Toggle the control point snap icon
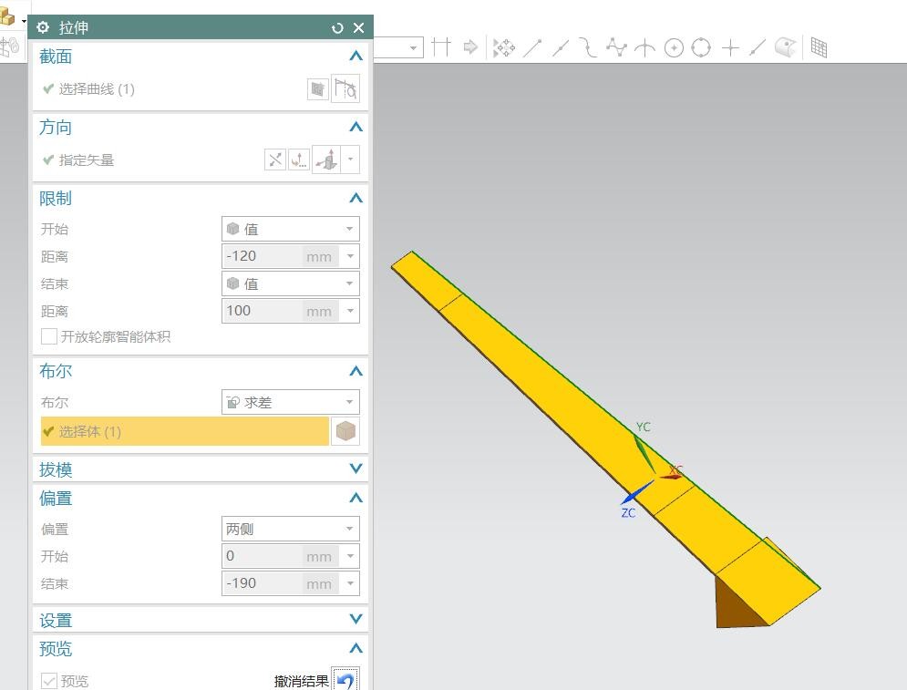The width and height of the screenshot is (907, 690). coord(588,48)
